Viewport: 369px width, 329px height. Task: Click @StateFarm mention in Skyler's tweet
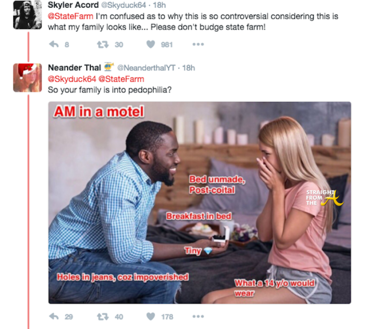(x=71, y=16)
